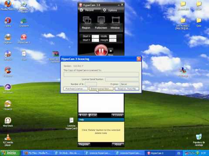Close the HyperCam 3 licencing dialog
Image resolution: width=209 pixels, height=156 pixels.
click(x=139, y=59)
